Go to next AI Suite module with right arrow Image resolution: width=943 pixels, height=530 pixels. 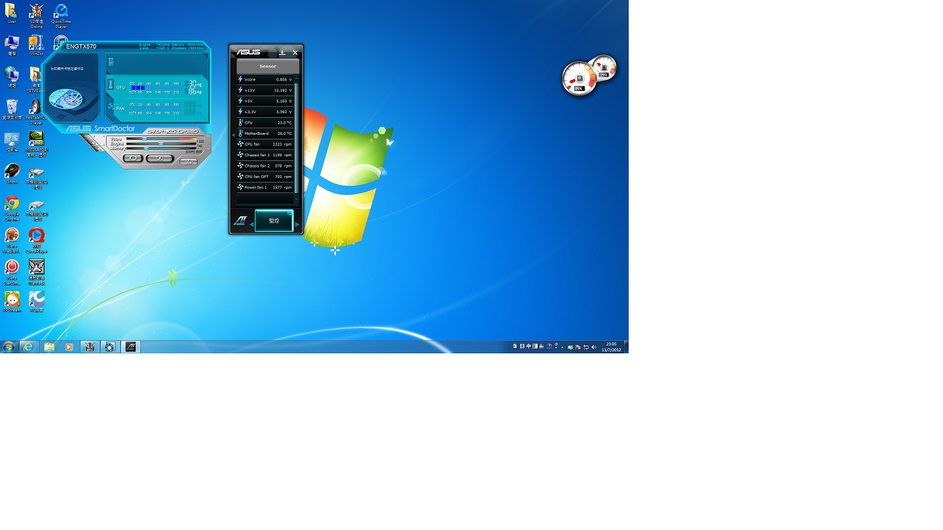point(297,224)
